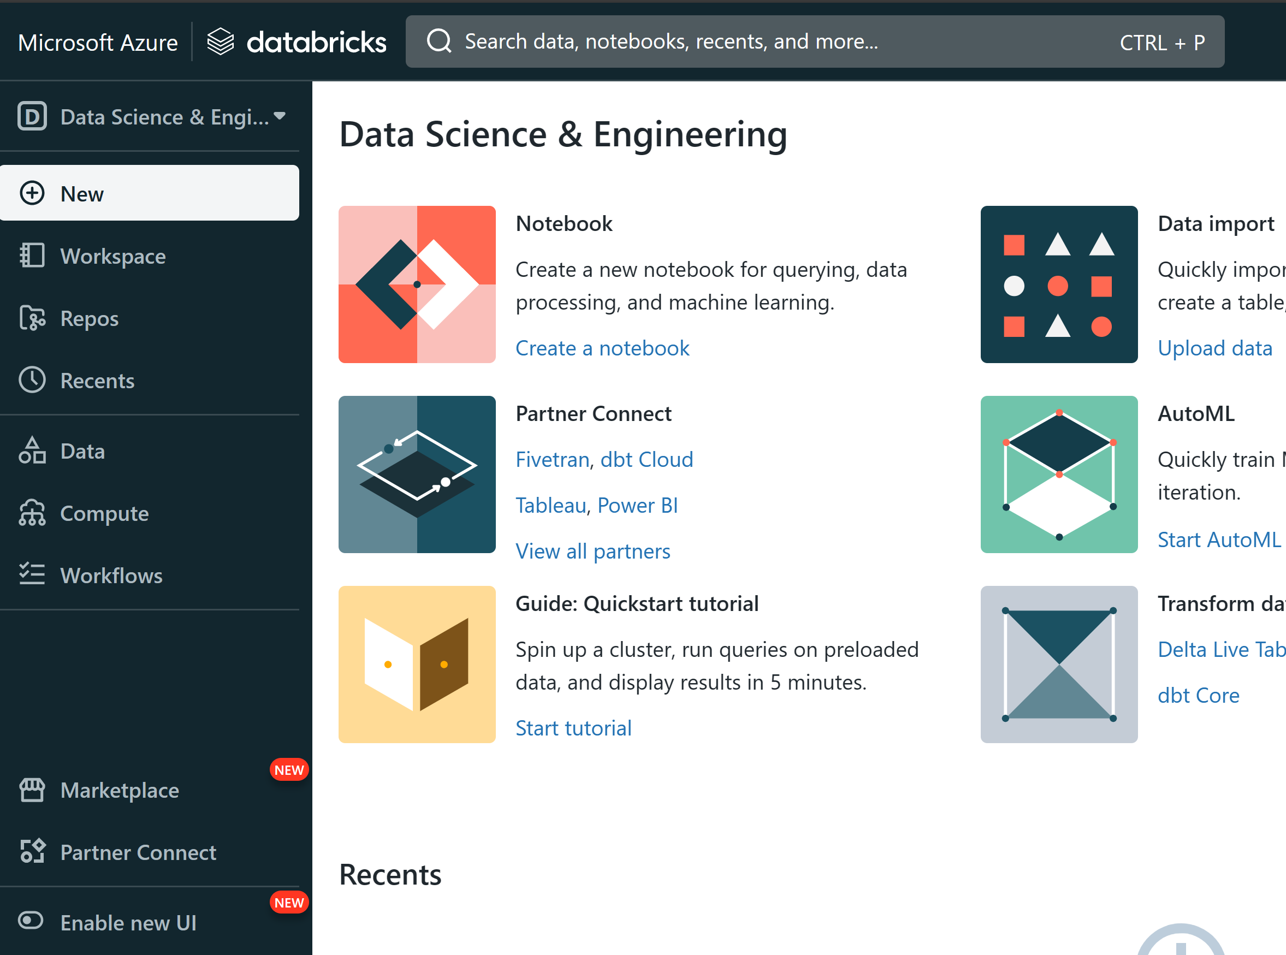The width and height of the screenshot is (1286, 955).
Task: Click the Upload data link
Action: 1214,348
